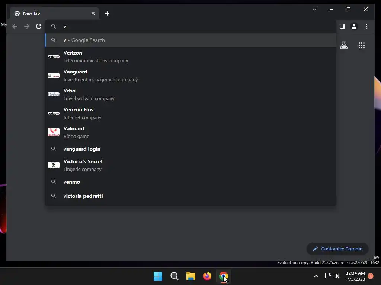Click the Chrome taskbar icon
The image size is (381, 285).
click(224, 276)
